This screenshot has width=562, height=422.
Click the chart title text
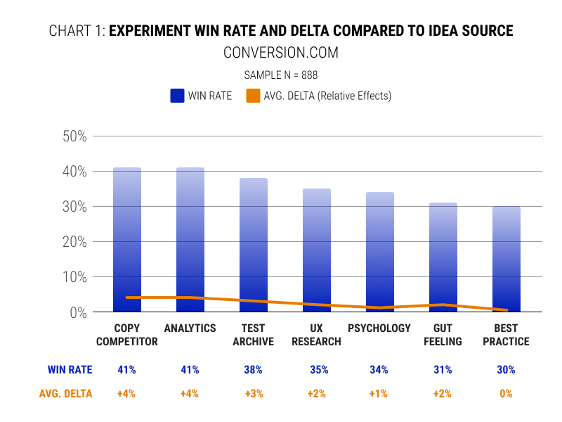[x=281, y=31]
